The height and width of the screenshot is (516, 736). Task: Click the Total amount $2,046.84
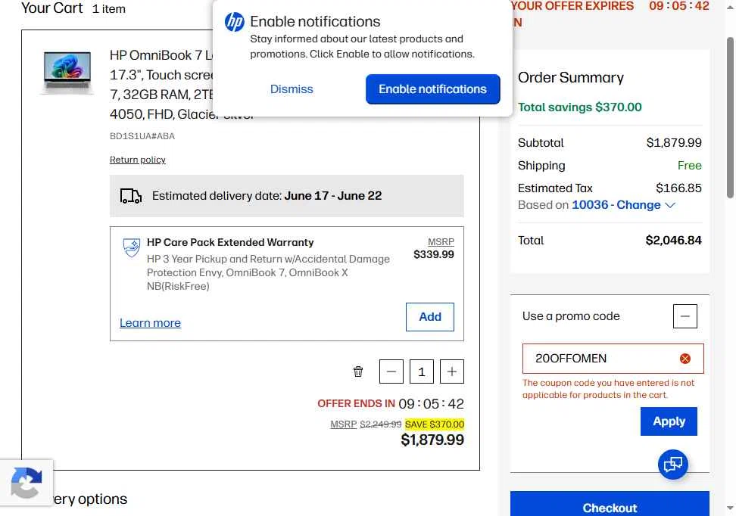[x=674, y=240]
